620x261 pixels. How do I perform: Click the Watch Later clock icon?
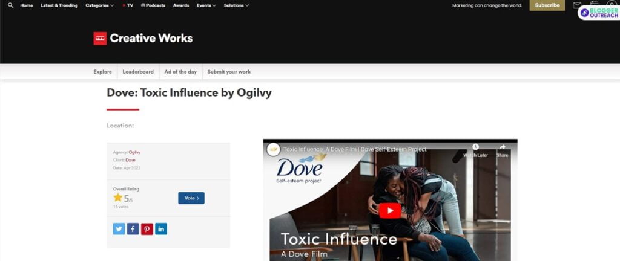(475, 147)
